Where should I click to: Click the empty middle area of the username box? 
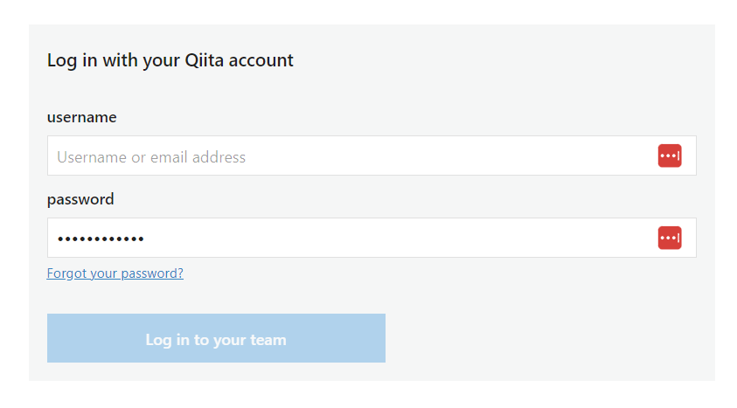[423, 156]
